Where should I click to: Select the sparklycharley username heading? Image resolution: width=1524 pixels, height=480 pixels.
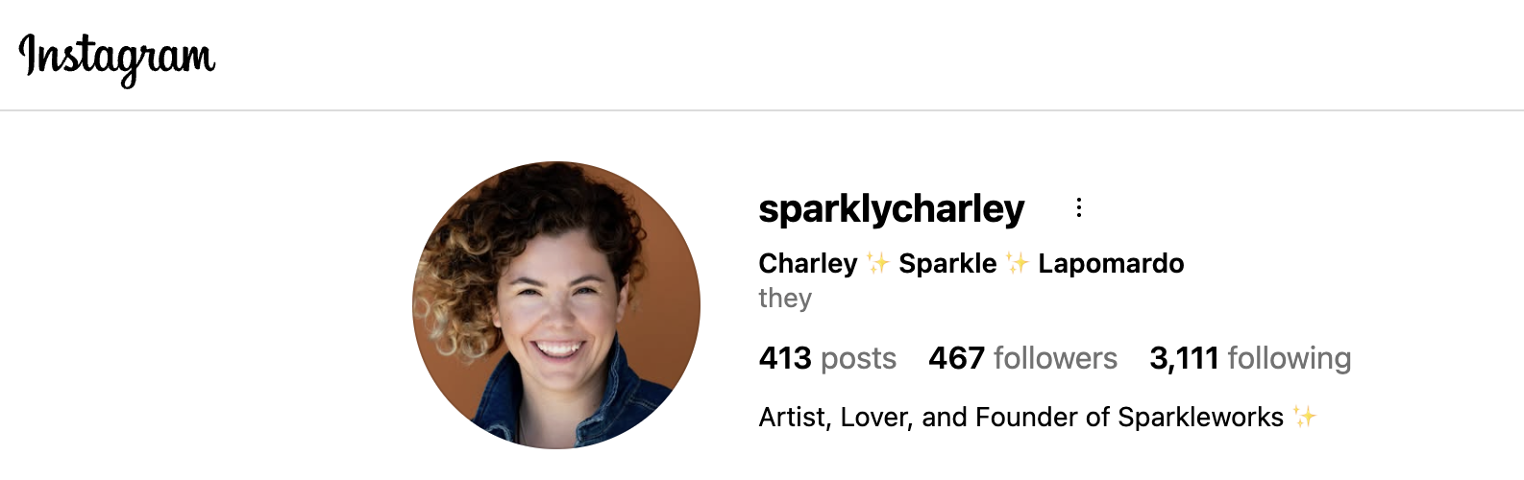click(x=891, y=208)
